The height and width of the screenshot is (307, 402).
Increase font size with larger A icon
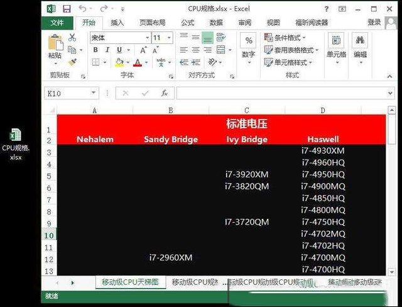coord(143,50)
